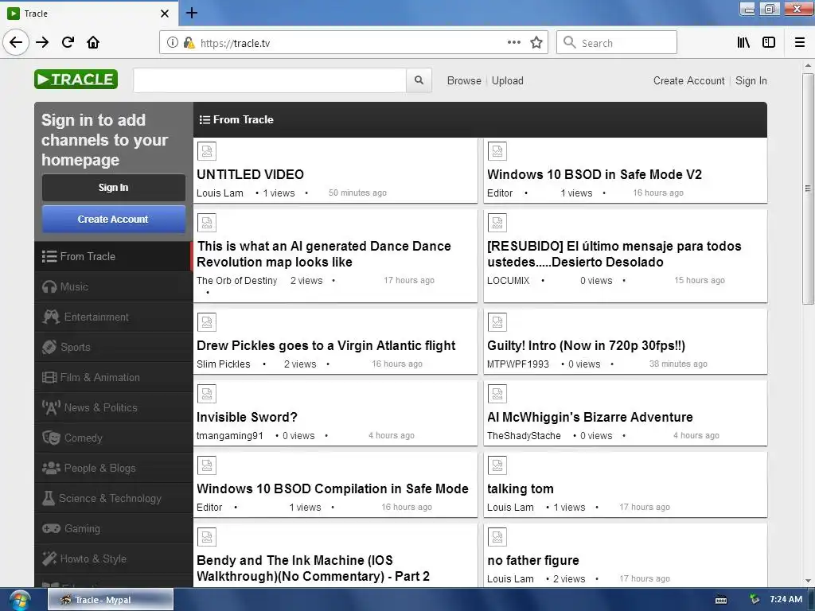Open the tmangaming91 channel name
The height and width of the screenshot is (611, 815).
point(230,436)
